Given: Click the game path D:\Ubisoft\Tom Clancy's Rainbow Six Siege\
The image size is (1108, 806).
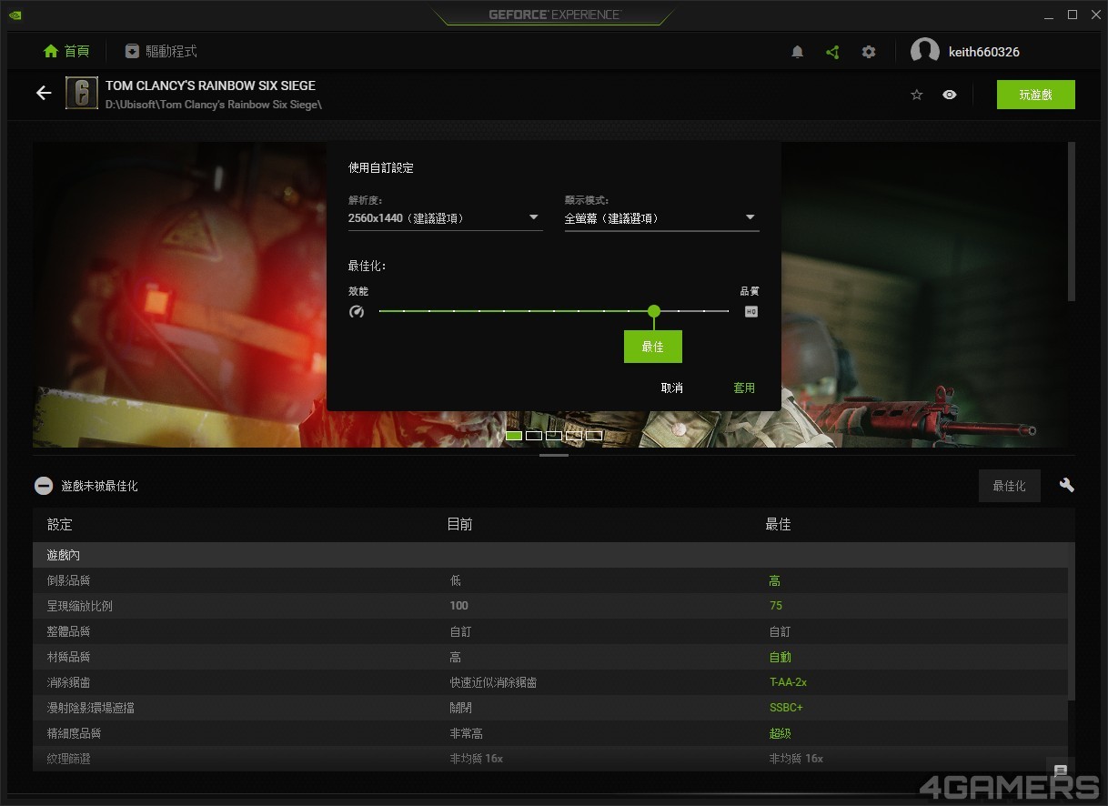Looking at the screenshot, I should coord(214,105).
